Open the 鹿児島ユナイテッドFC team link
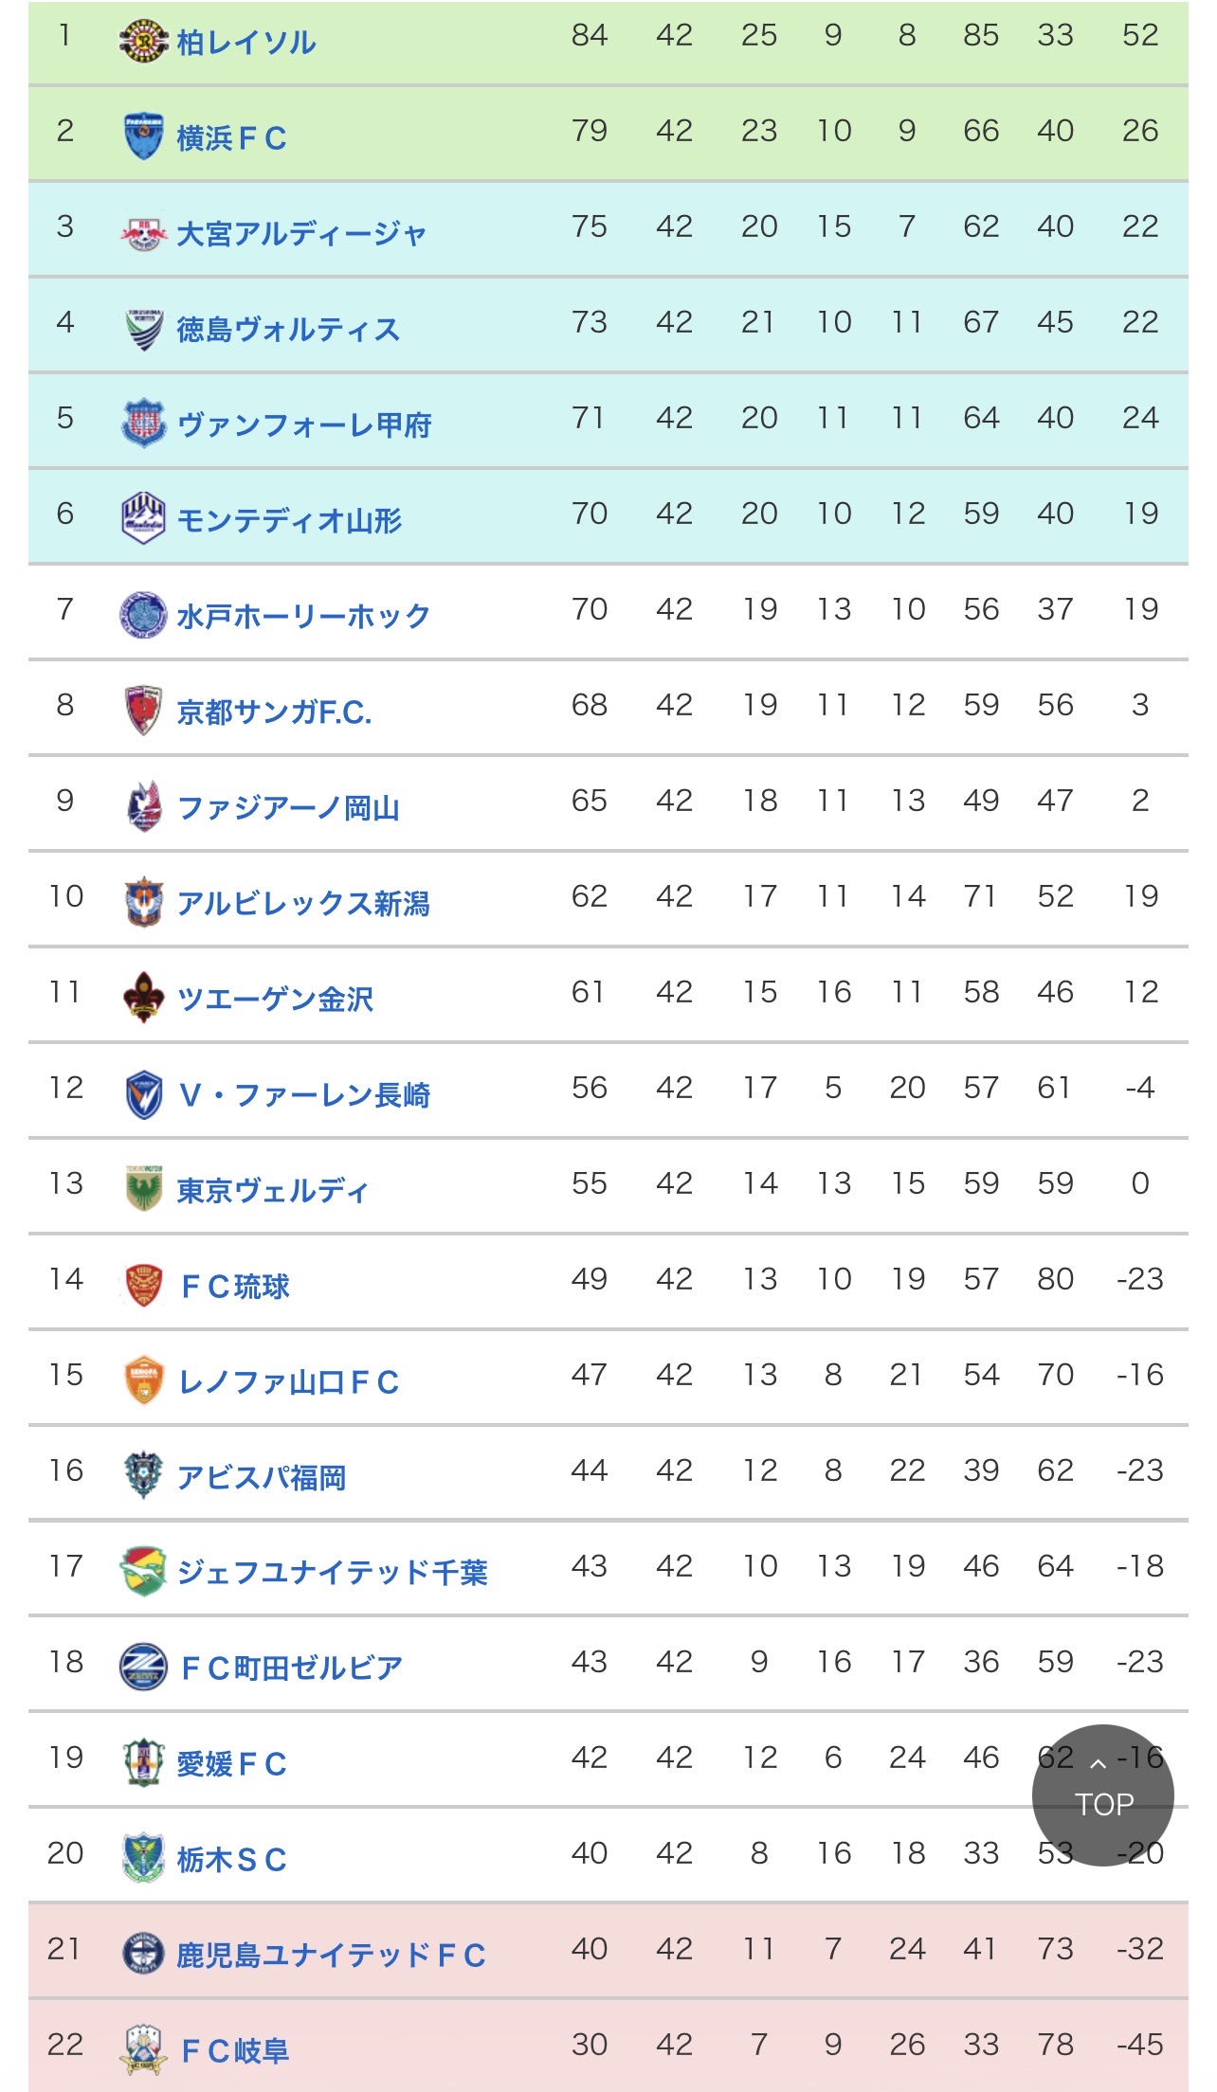 [x=332, y=1956]
